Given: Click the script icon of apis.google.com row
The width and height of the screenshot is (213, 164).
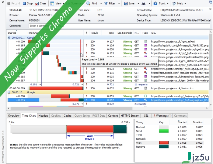Looking at the screenshot, I should point(145,73).
